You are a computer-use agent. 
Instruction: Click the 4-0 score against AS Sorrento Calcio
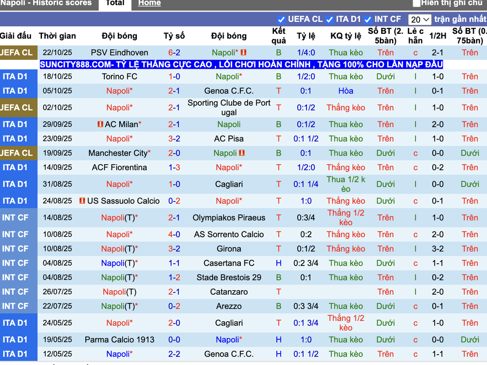174,235
